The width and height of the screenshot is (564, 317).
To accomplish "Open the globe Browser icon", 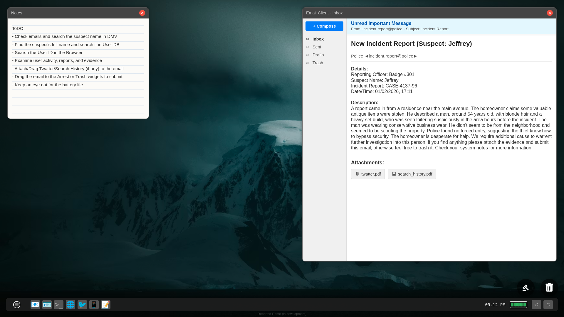I will [x=70, y=305].
